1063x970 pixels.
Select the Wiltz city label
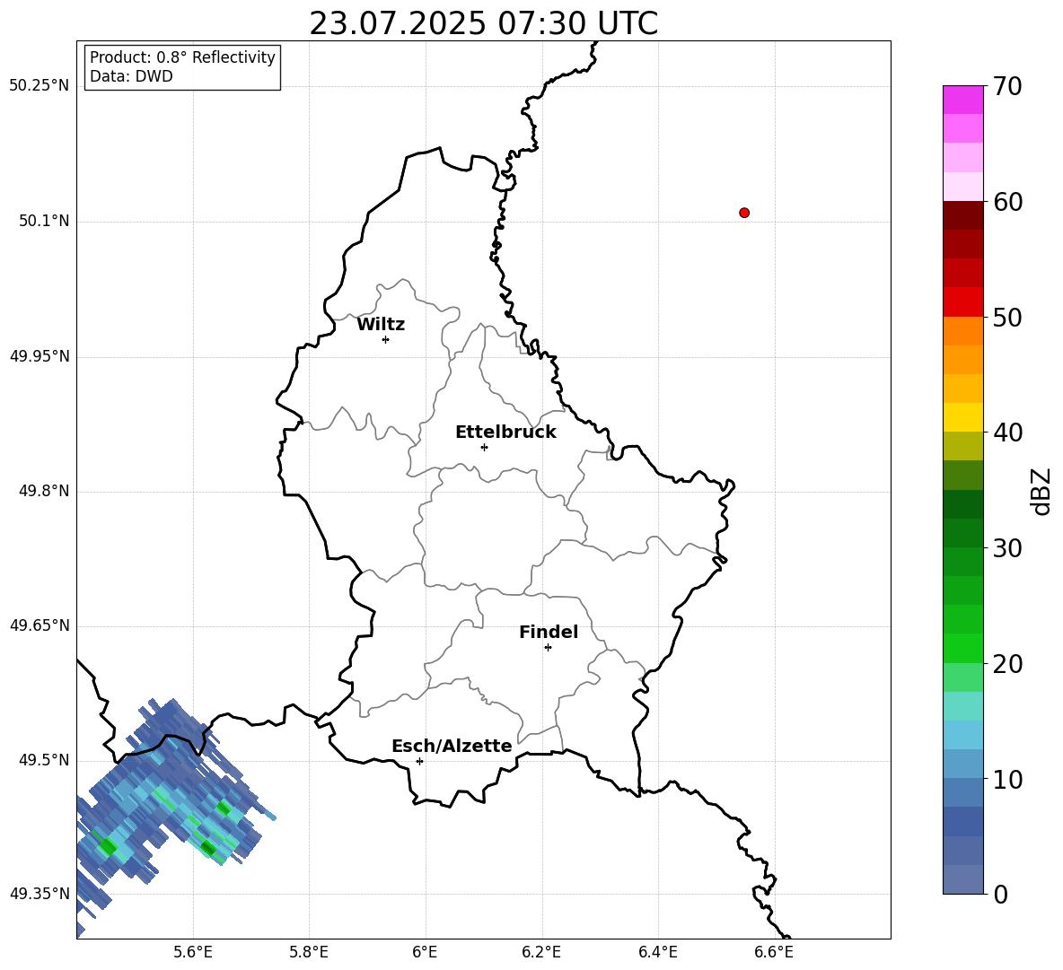381,325
